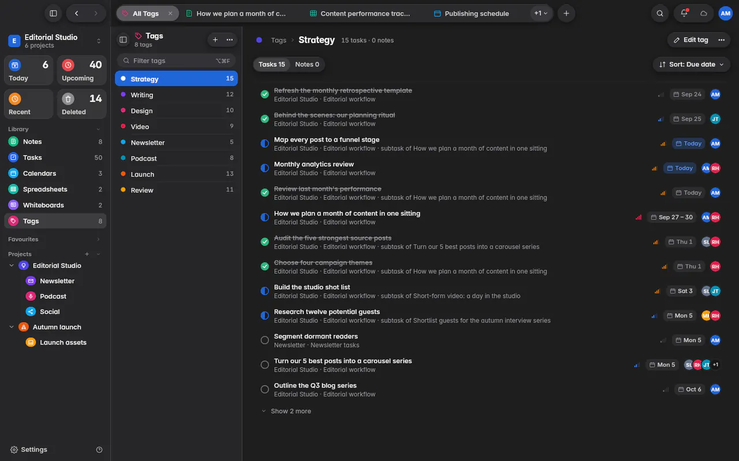Complete 'Outline the Q3 blog series'

pos(264,390)
